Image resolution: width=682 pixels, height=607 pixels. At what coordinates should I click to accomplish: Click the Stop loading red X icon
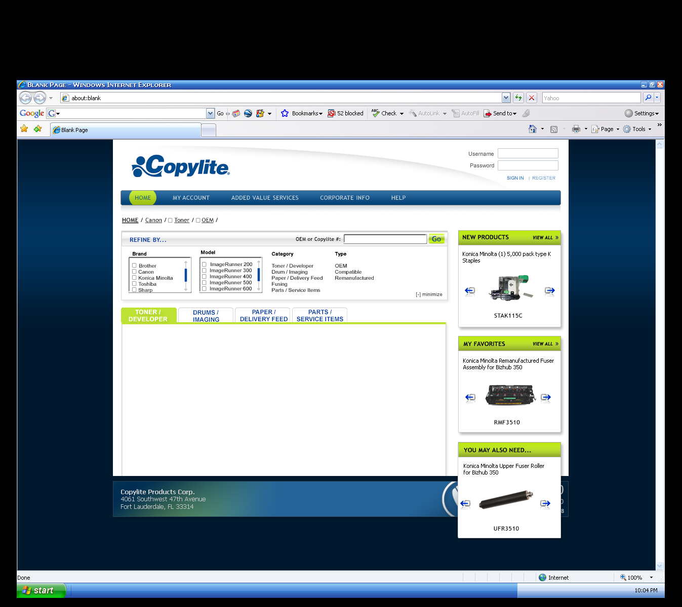pos(532,98)
